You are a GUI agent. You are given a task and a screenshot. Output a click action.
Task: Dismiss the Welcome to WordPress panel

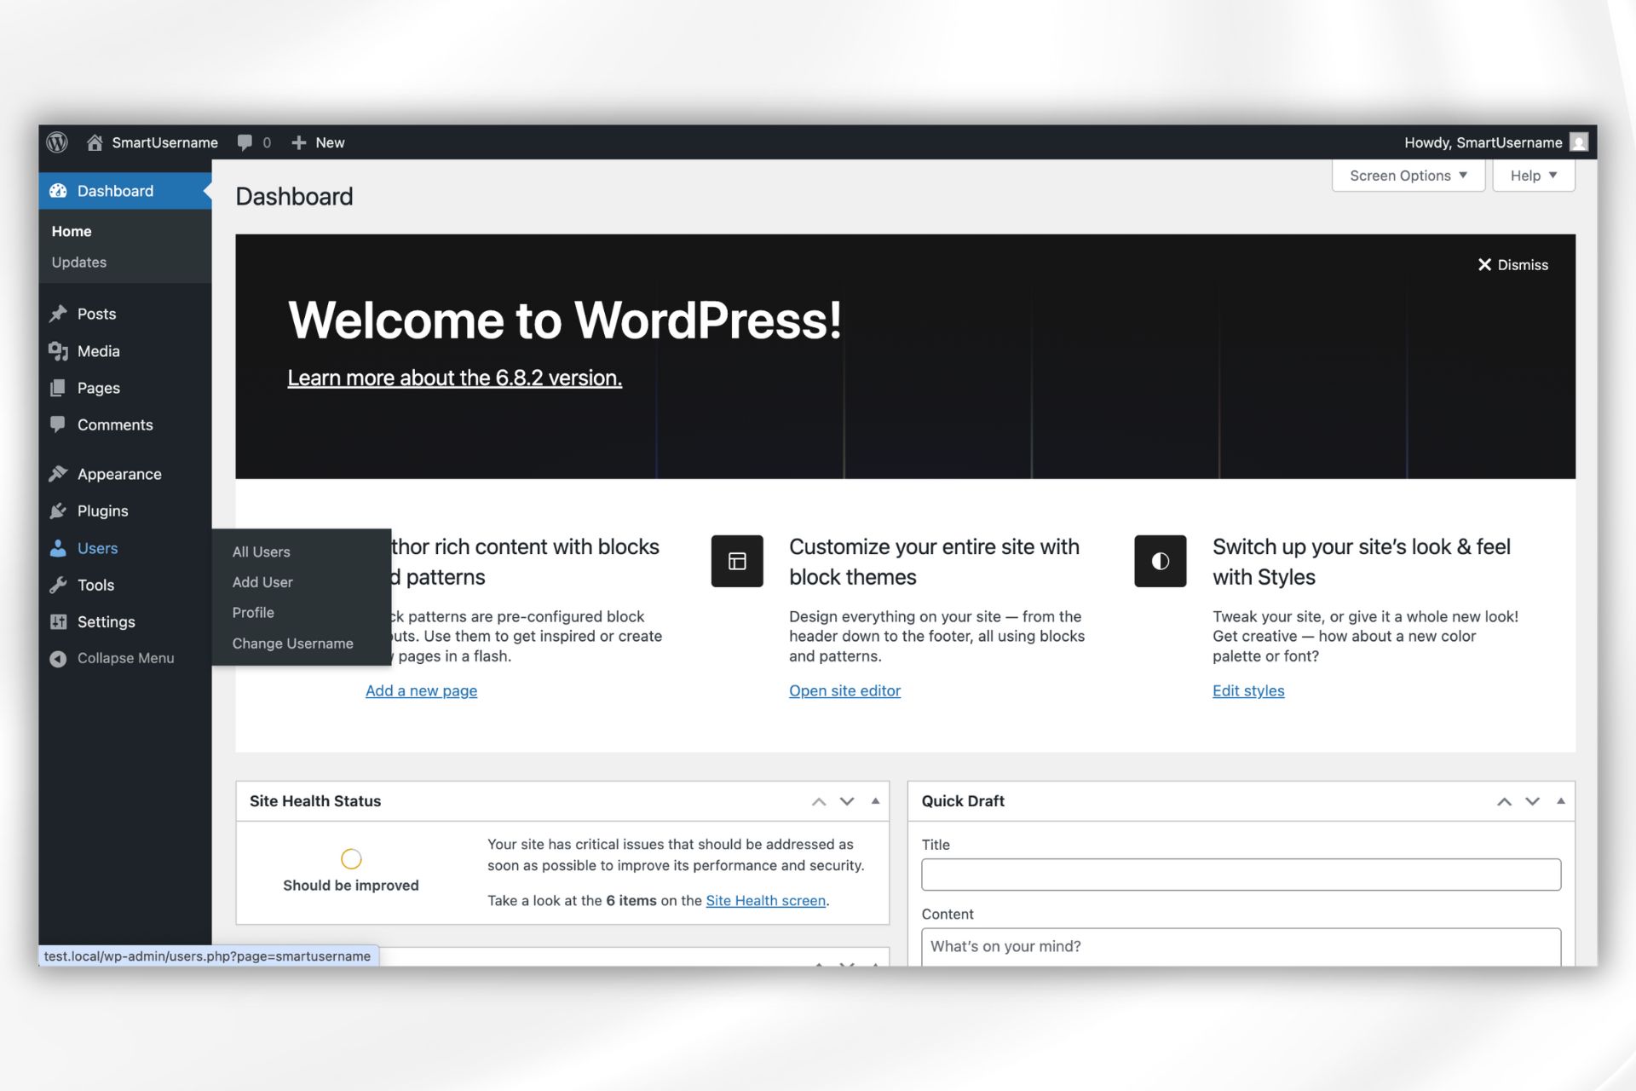point(1512,265)
